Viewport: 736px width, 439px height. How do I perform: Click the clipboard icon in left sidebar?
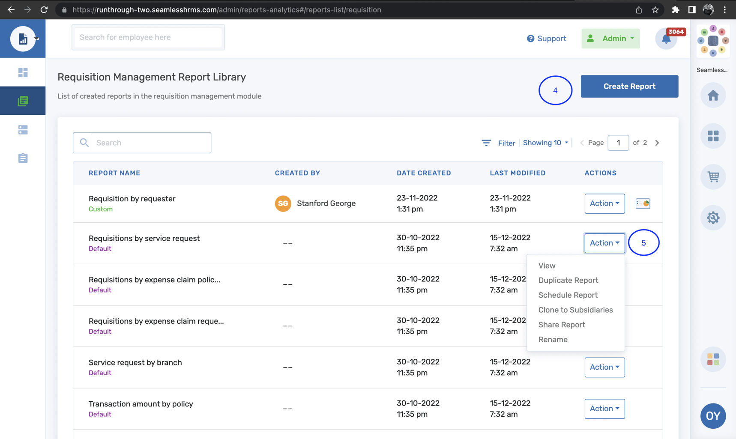coord(23,158)
